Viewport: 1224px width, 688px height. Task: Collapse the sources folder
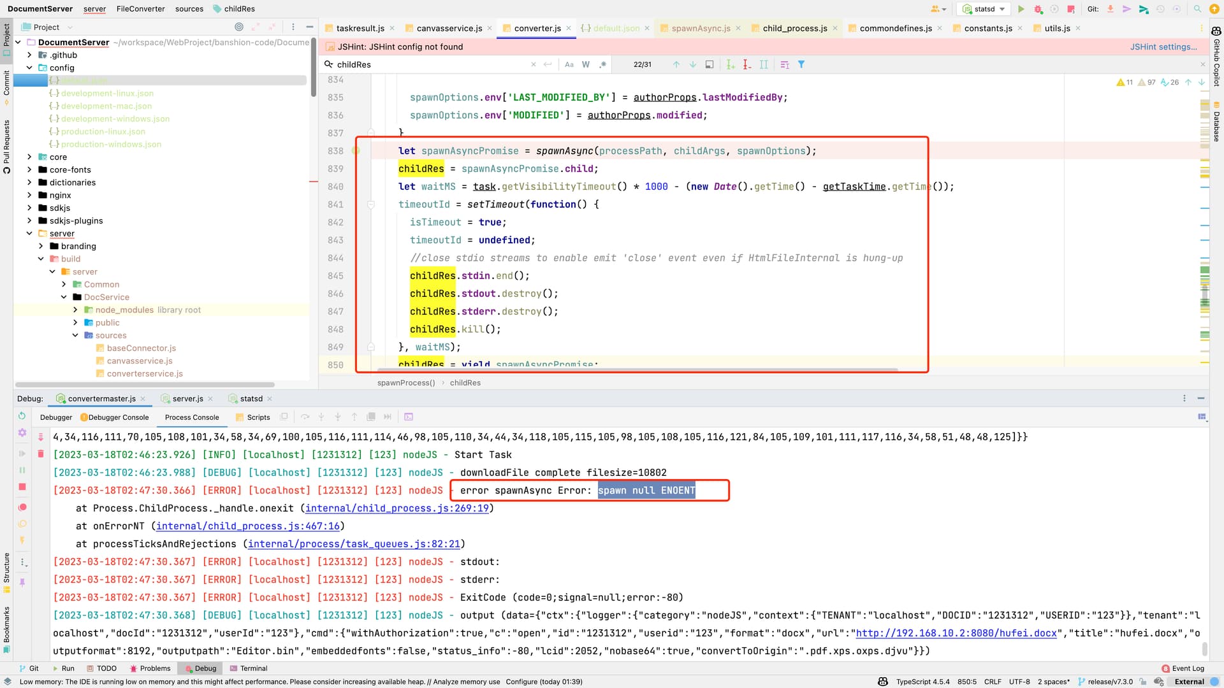75,335
